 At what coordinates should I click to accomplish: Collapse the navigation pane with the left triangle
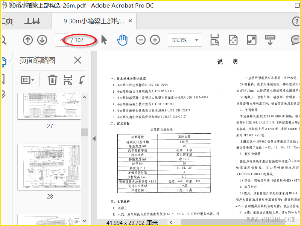[94, 138]
